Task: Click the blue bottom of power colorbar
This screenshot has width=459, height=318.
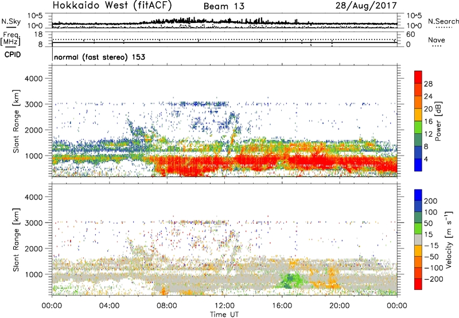Action: [x=418, y=165]
